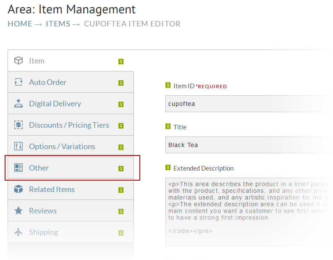This screenshot has width=333, height=260.
Task: Open the Other tab
Action: pyautogui.click(x=71, y=168)
